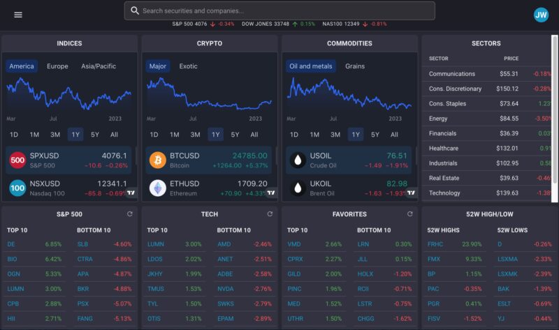Screen dimensions: 559x330
Task: Click the Ethereum logo icon
Action: [158, 188]
